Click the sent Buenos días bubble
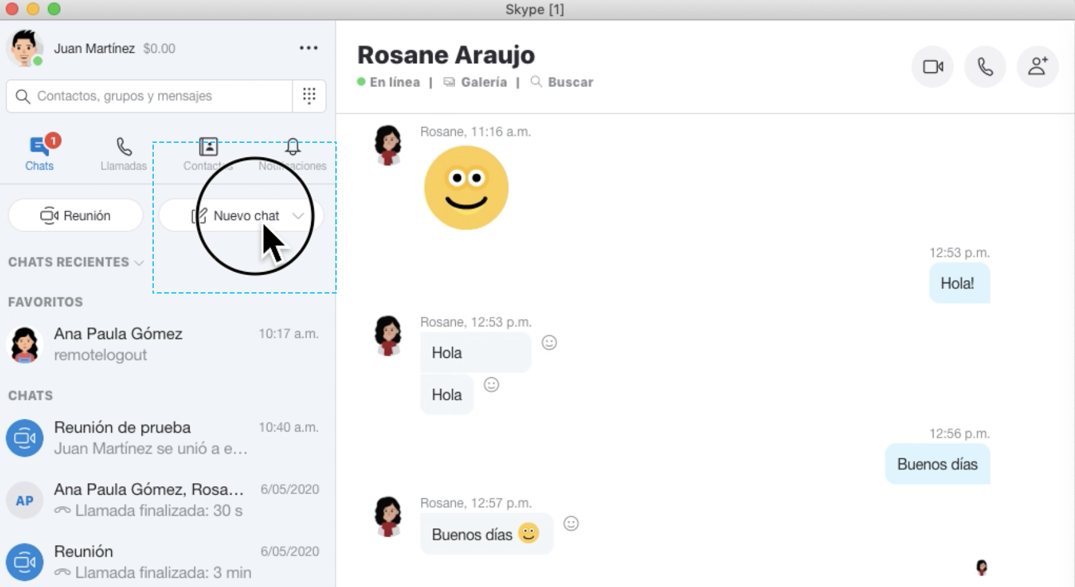The image size is (1075, 587). pyautogui.click(x=938, y=464)
